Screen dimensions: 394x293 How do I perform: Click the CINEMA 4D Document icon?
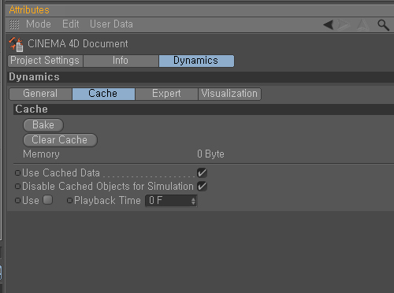tap(16, 44)
